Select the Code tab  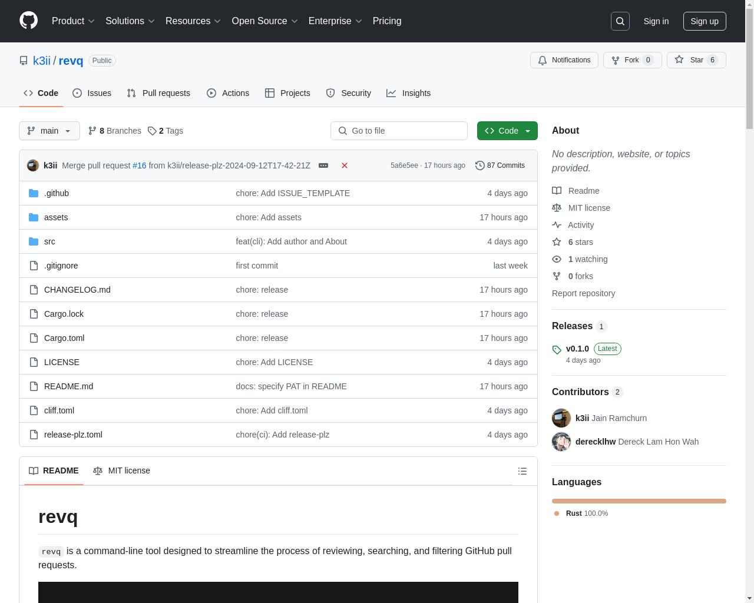(x=41, y=93)
